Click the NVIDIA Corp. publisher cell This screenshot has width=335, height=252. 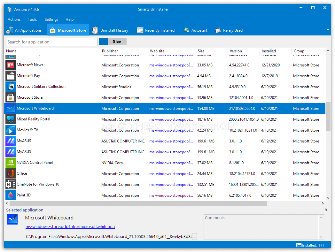click(113, 163)
